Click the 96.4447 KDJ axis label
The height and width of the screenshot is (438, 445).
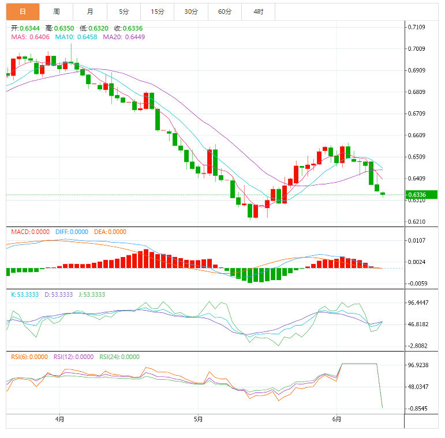click(x=418, y=303)
